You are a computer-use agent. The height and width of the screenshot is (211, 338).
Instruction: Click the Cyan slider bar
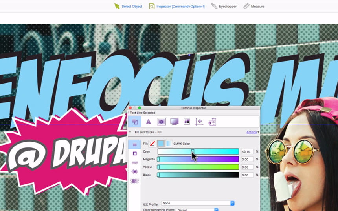(198, 151)
